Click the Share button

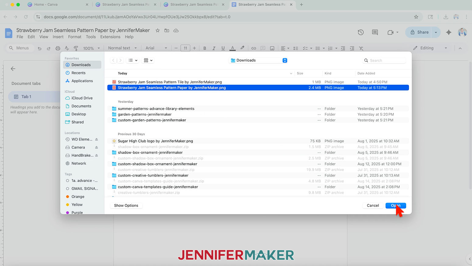pyautogui.click(x=419, y=32)
